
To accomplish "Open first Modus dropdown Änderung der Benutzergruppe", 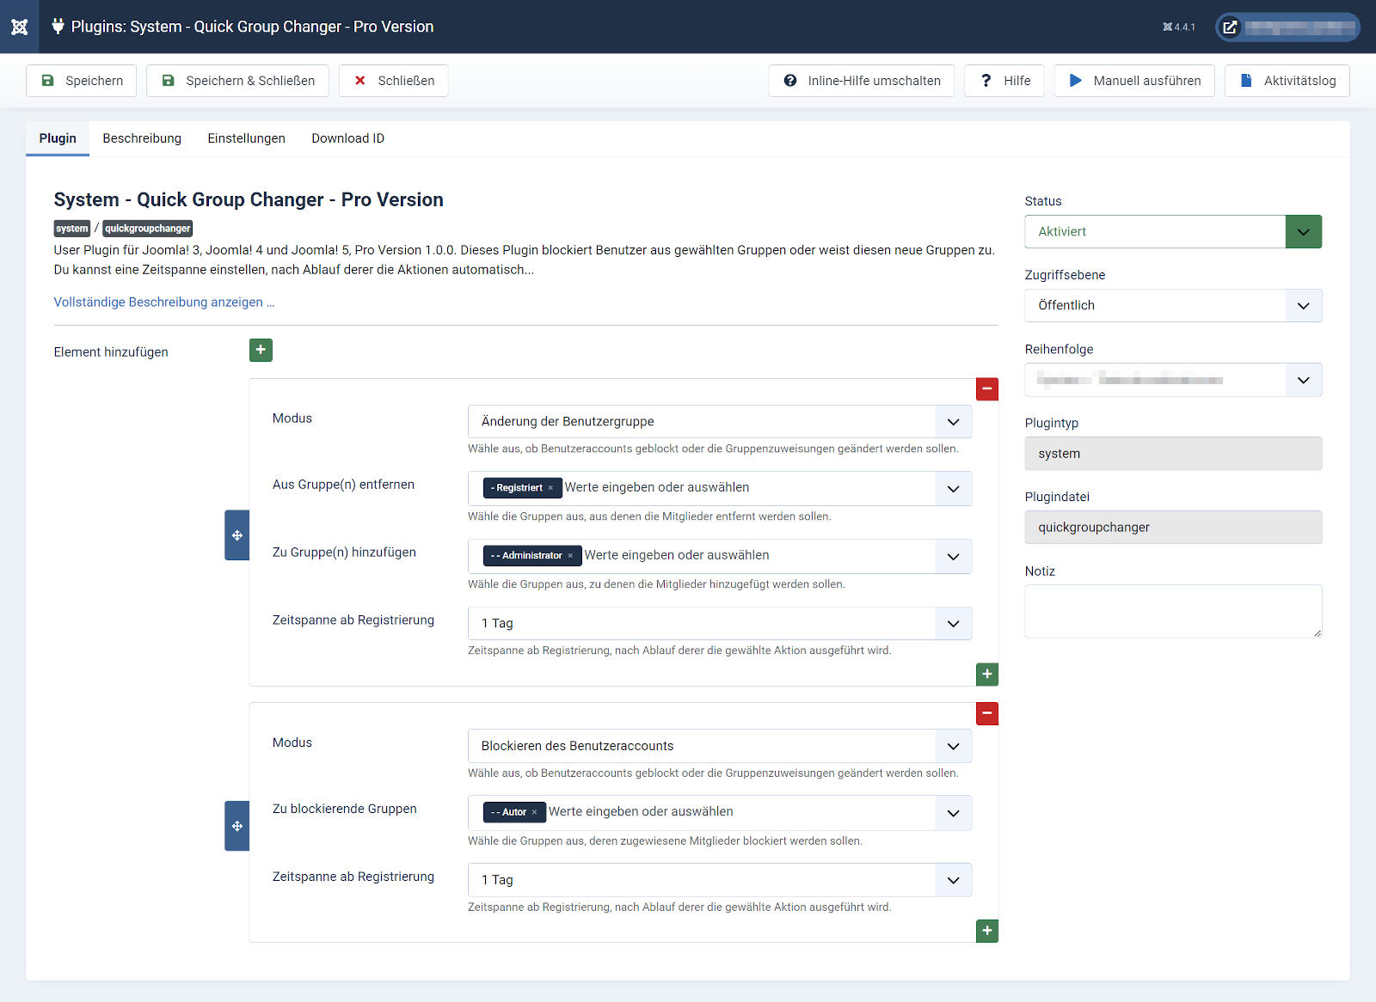I will pos(719,422).
